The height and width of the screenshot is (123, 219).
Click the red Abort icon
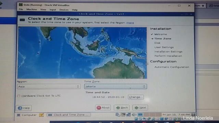[99, 108]
